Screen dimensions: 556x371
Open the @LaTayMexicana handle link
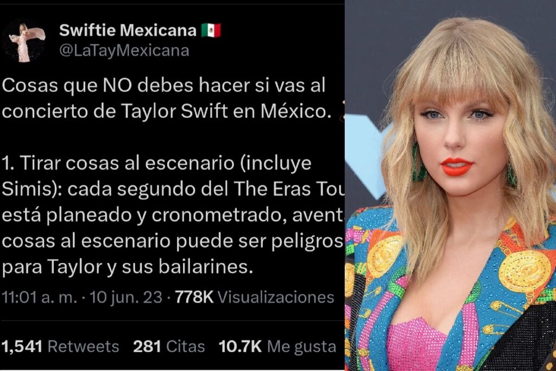(124, 51)
